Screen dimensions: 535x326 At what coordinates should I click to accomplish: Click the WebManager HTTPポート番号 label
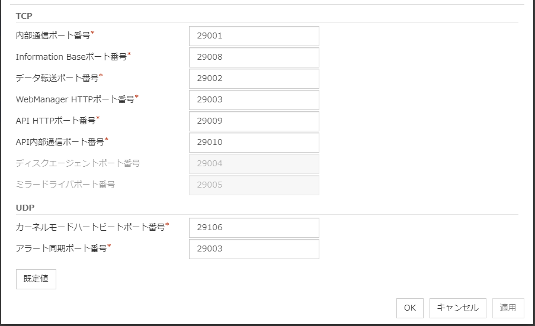coord(75,99)
